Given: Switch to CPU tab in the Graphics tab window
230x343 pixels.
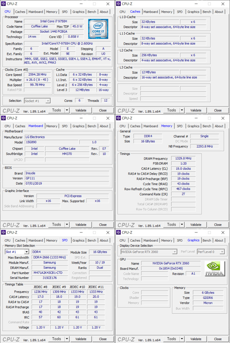Looking at the screenshot, I should [122, 241].
